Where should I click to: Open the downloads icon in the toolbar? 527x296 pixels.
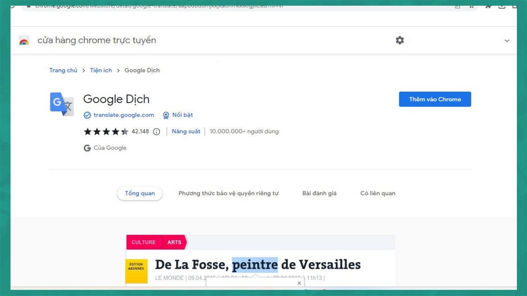(x=502, y=6)
